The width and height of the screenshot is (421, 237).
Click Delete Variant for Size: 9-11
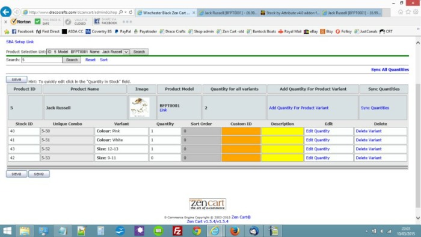pyautogui.click(x=368, y=158)
